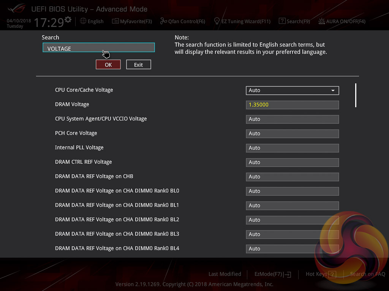Open Search on FAQ link
Image resolution: width=389 pixels, height=291 pixels.
367,274
